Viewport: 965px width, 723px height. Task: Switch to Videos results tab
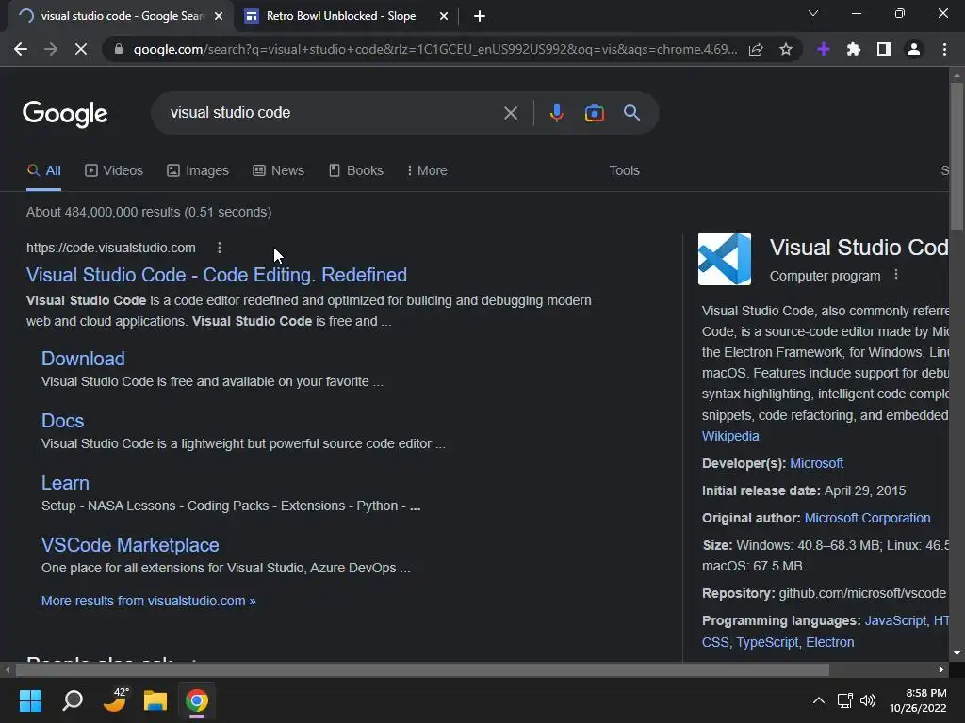[114, 171]
